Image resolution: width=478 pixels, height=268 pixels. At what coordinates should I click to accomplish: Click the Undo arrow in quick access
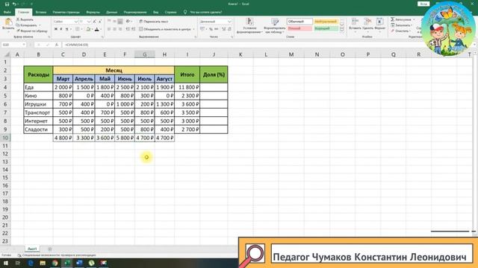tap(14, 4)
